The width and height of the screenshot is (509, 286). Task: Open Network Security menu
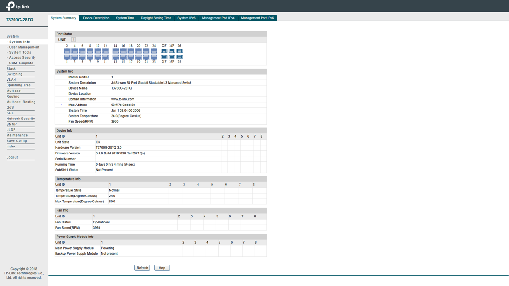click(x=21, y=119)
